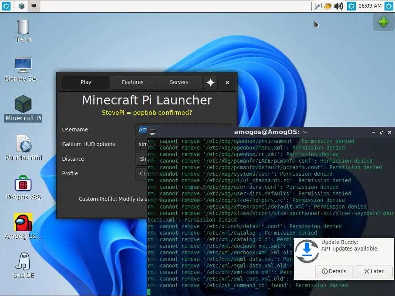
Task: Click 'APT updates available.' notification text
Action: click(x=350, y=249)
